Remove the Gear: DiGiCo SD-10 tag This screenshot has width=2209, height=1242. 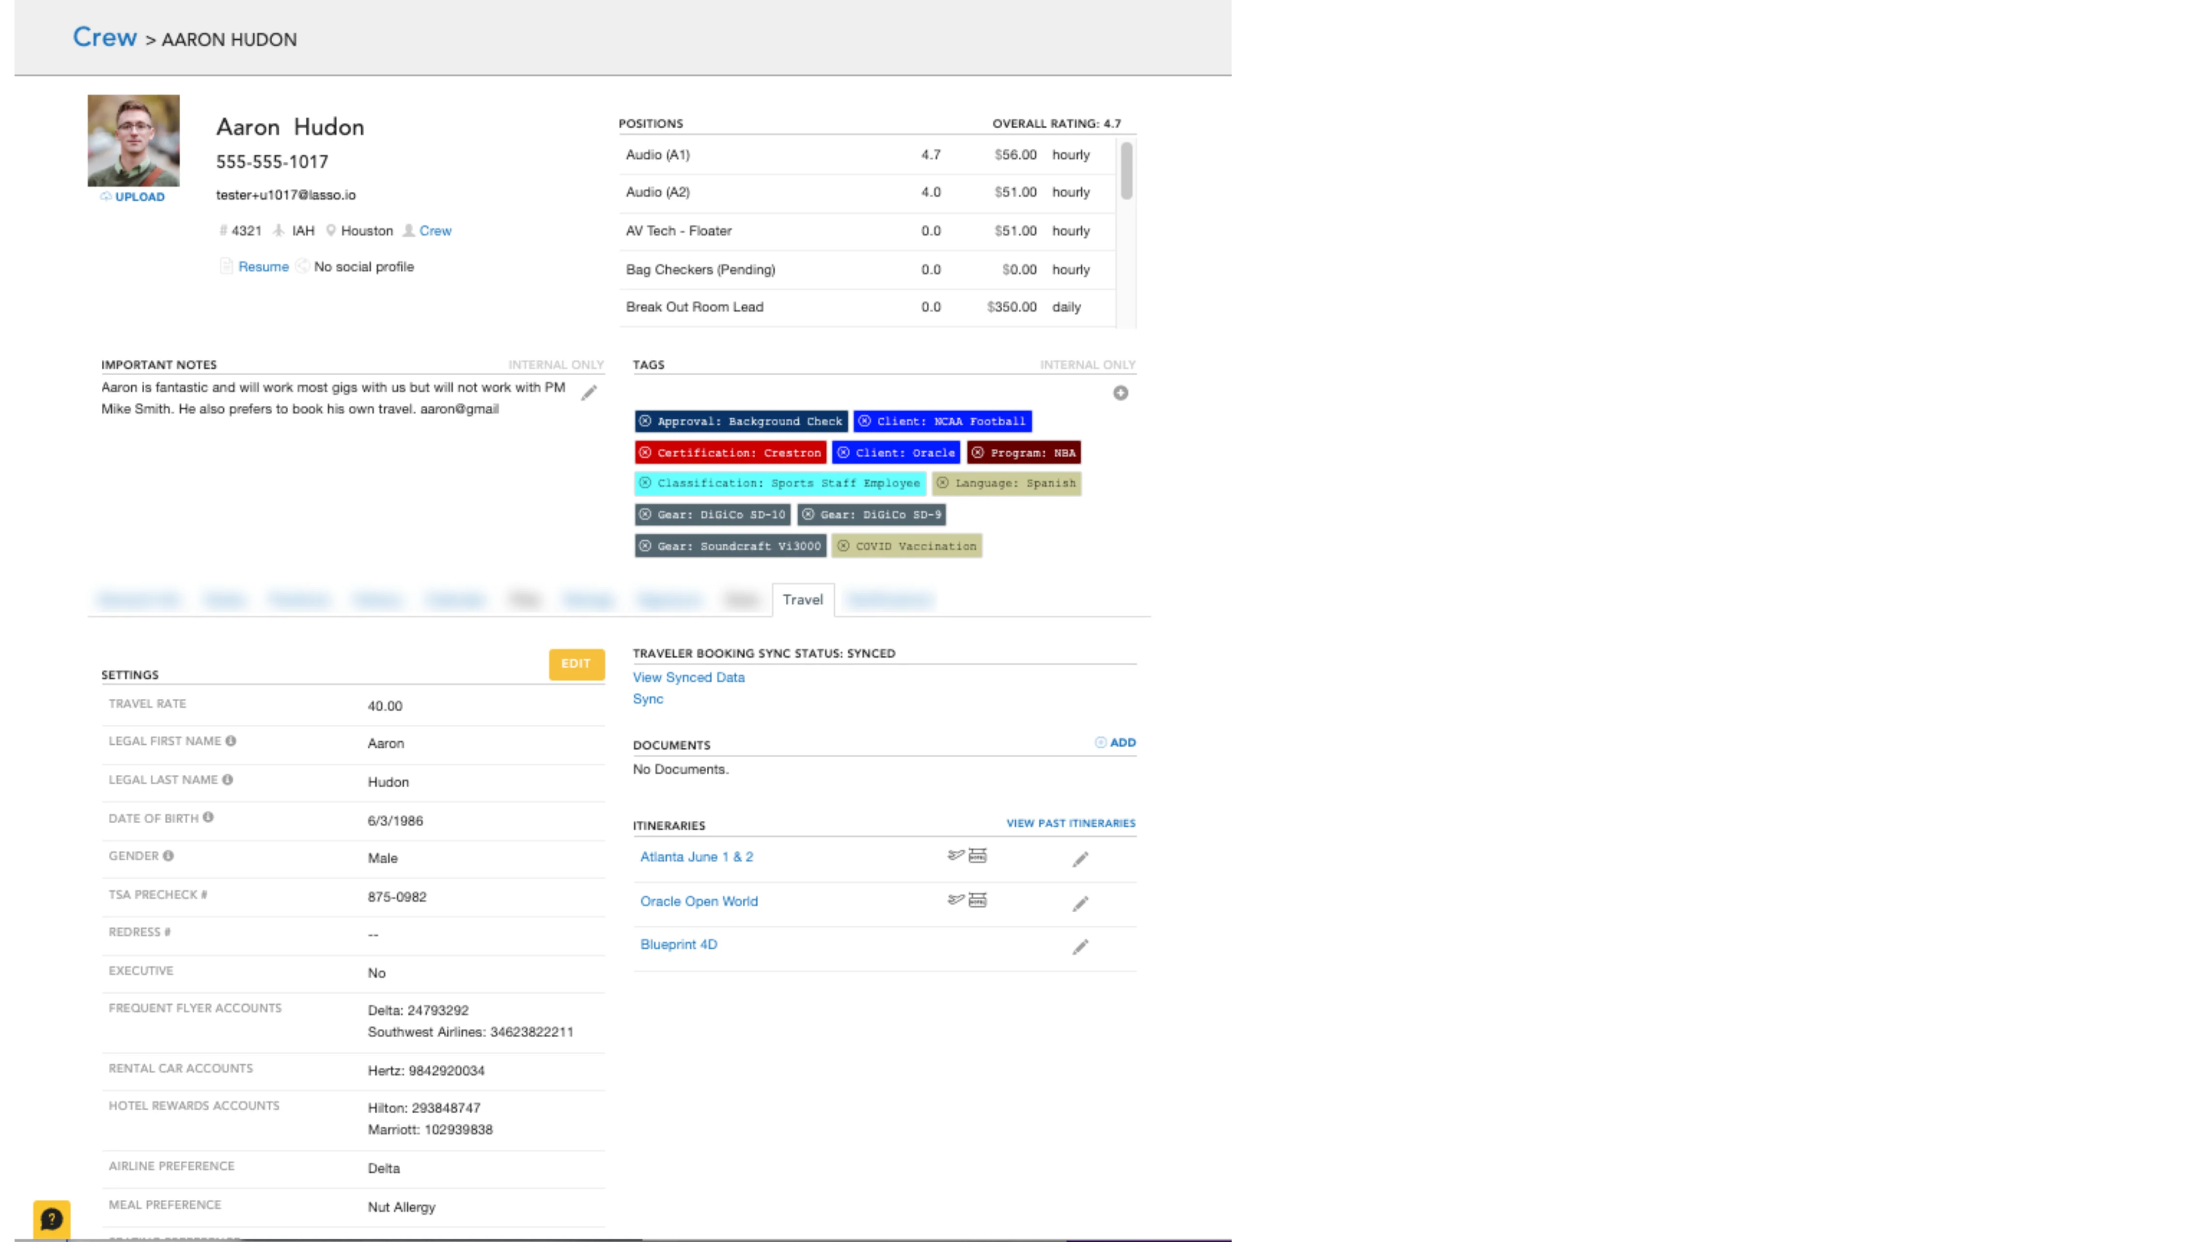(645, 514)
